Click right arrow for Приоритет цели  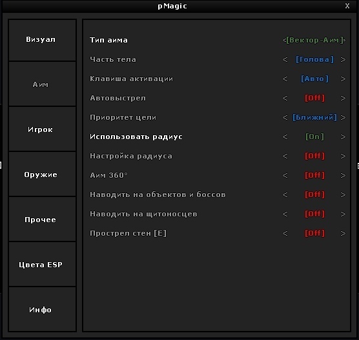click(x=343, y=118)
